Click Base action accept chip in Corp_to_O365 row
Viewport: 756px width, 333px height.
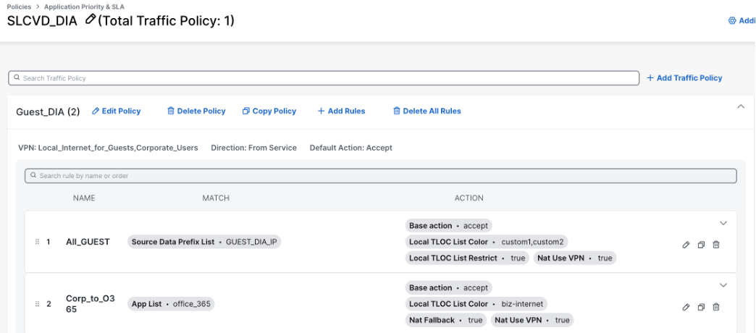click(448, 287)
